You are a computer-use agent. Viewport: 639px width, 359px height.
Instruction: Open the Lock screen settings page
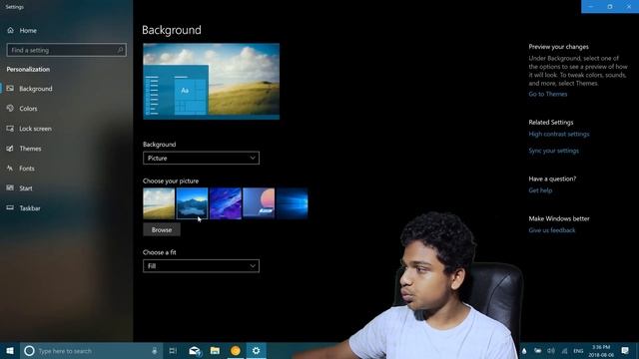(x=36, y=129)
